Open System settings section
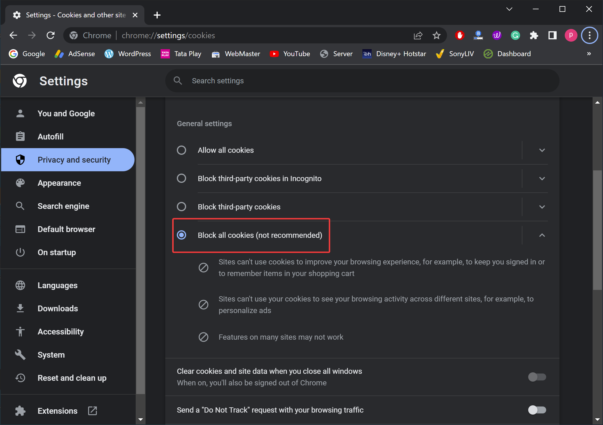The height and width of the screenshot is (425, 603). click(68, 355)
